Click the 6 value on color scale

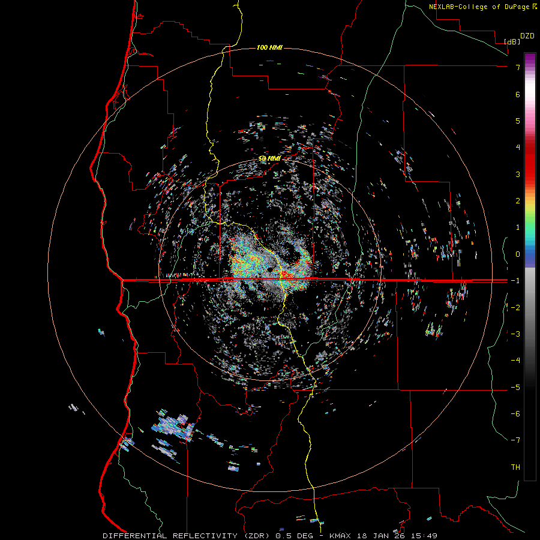[x=518, y=94]
